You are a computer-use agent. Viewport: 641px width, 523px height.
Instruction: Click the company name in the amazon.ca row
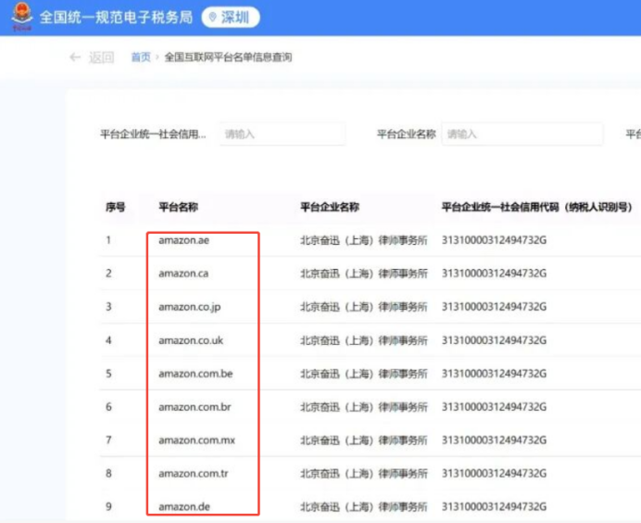click(364, 274)
